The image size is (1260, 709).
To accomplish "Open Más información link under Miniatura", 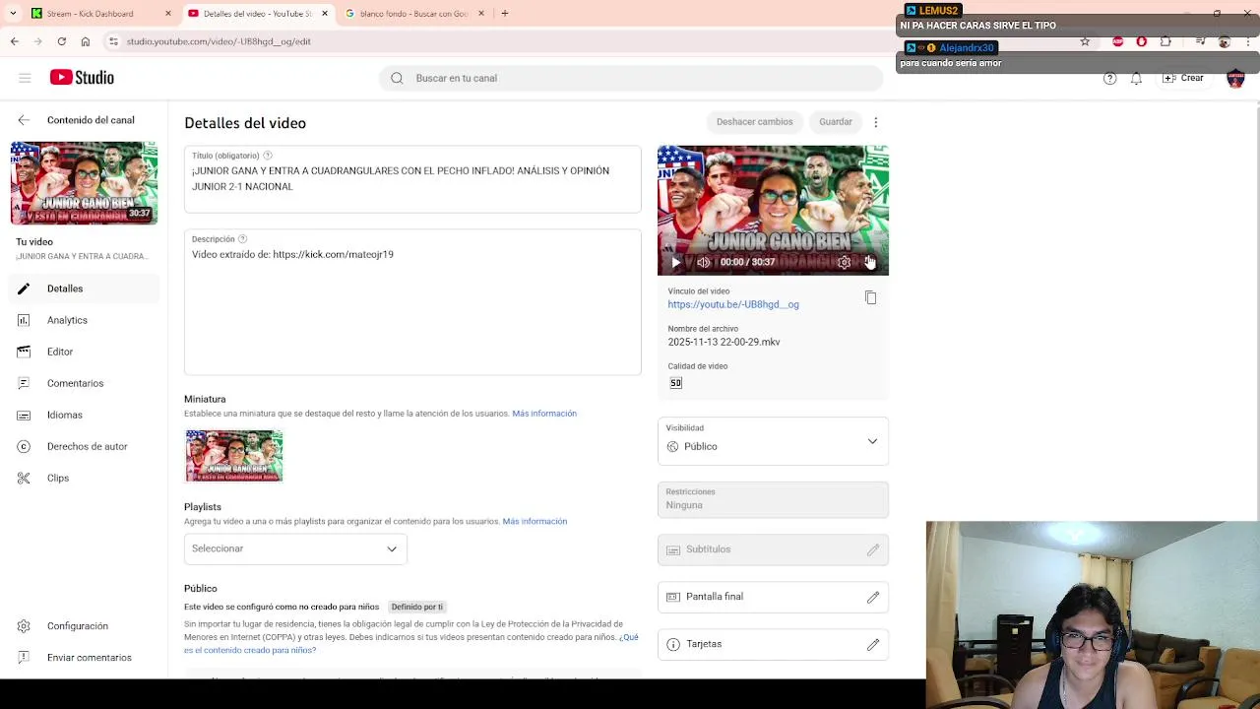I will (x=544, y=414).
